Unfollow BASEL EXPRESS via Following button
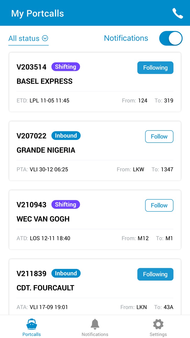Screen dimensions: 190x338 point(155,68)
